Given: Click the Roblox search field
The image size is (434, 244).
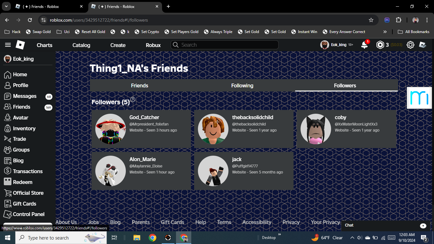Looking at the screenshot, I should coord(225,45).
